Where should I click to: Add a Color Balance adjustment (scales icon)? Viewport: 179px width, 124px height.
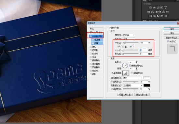click(x=152, y=12)
